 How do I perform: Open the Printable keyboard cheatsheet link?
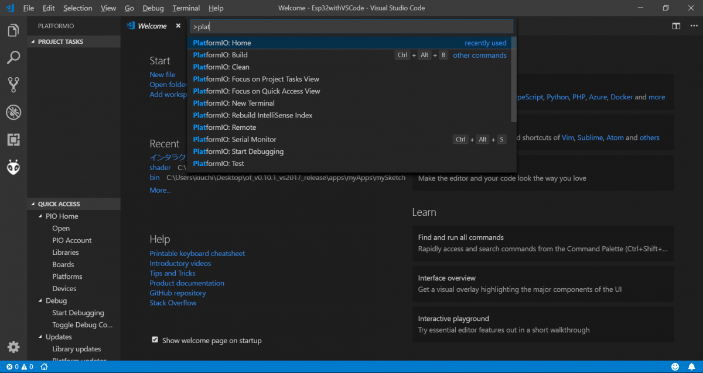197,254
